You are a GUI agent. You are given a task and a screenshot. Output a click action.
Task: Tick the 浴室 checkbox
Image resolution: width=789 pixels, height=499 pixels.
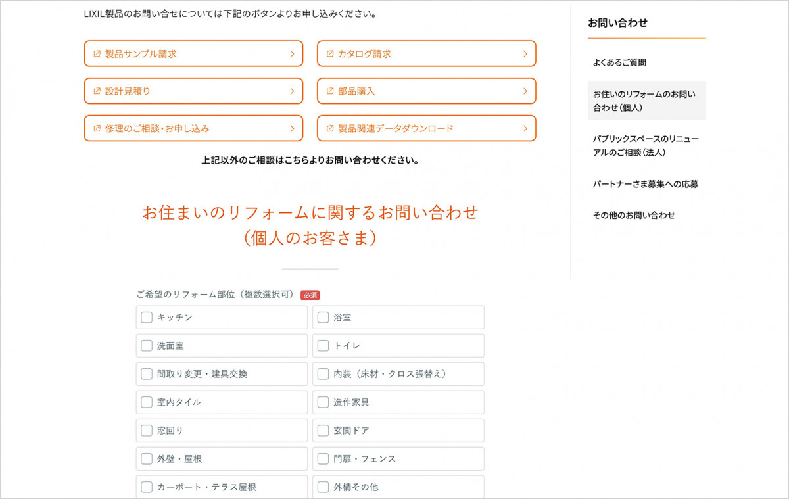pos(323,318)
